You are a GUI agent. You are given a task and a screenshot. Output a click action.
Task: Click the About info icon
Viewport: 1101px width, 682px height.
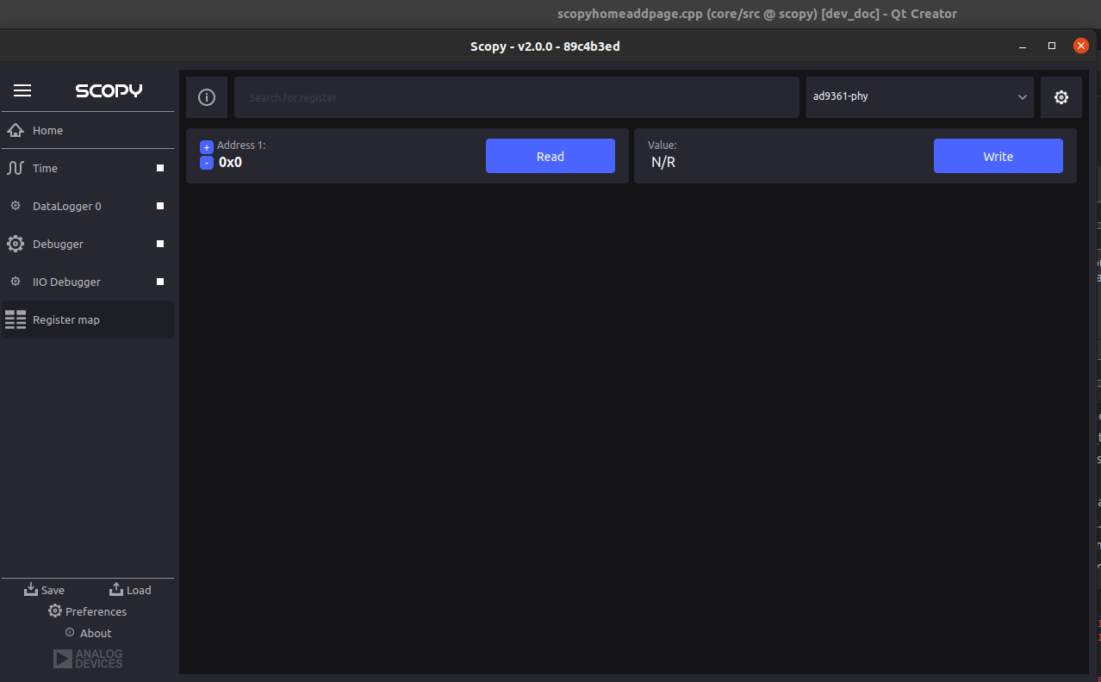(x=70, y=632)
